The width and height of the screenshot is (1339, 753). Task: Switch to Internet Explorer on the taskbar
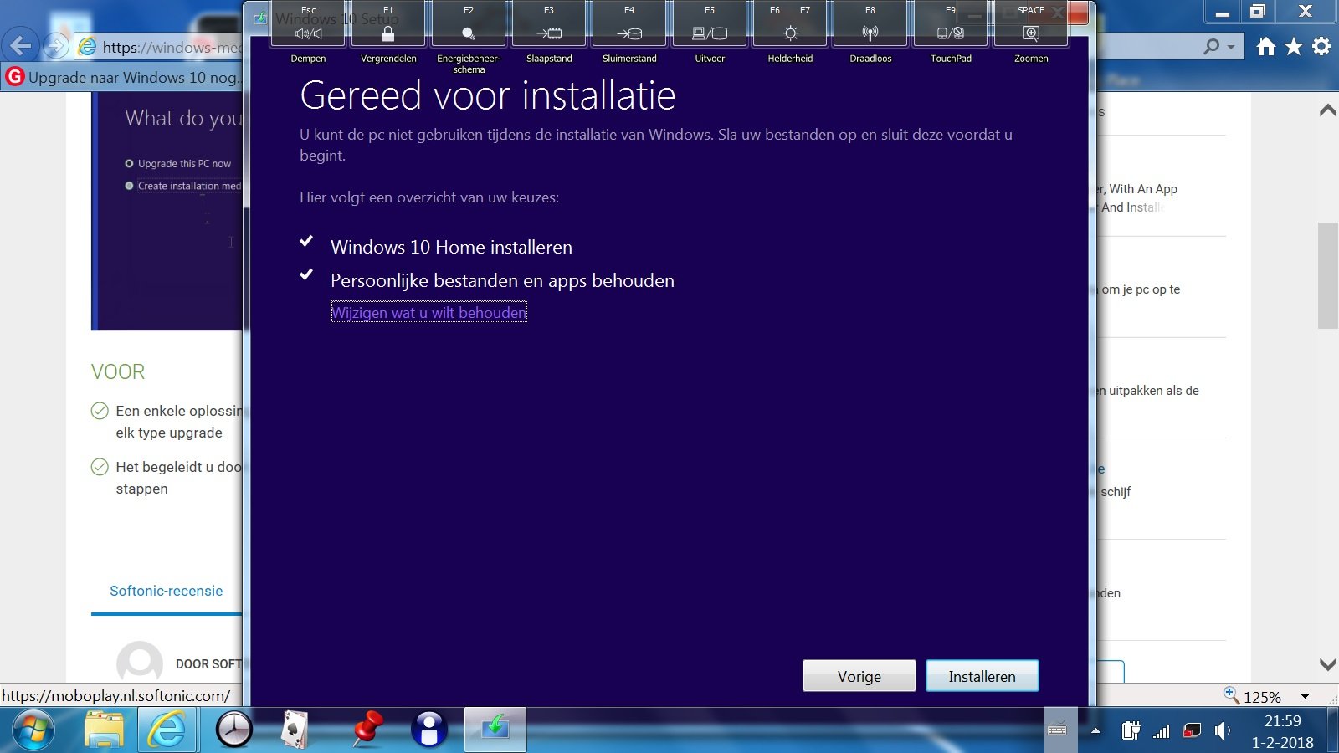167,730
